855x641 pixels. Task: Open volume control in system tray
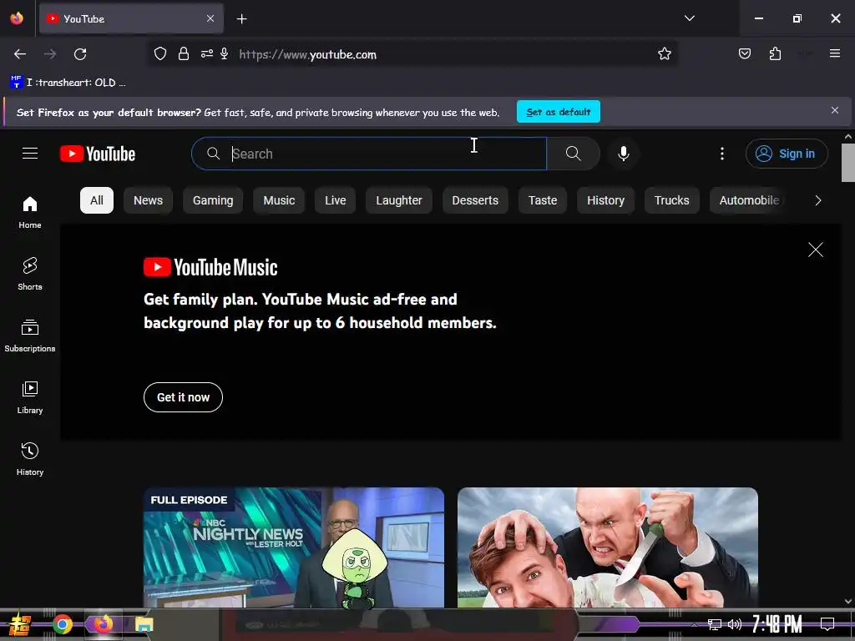pos(735,624)
